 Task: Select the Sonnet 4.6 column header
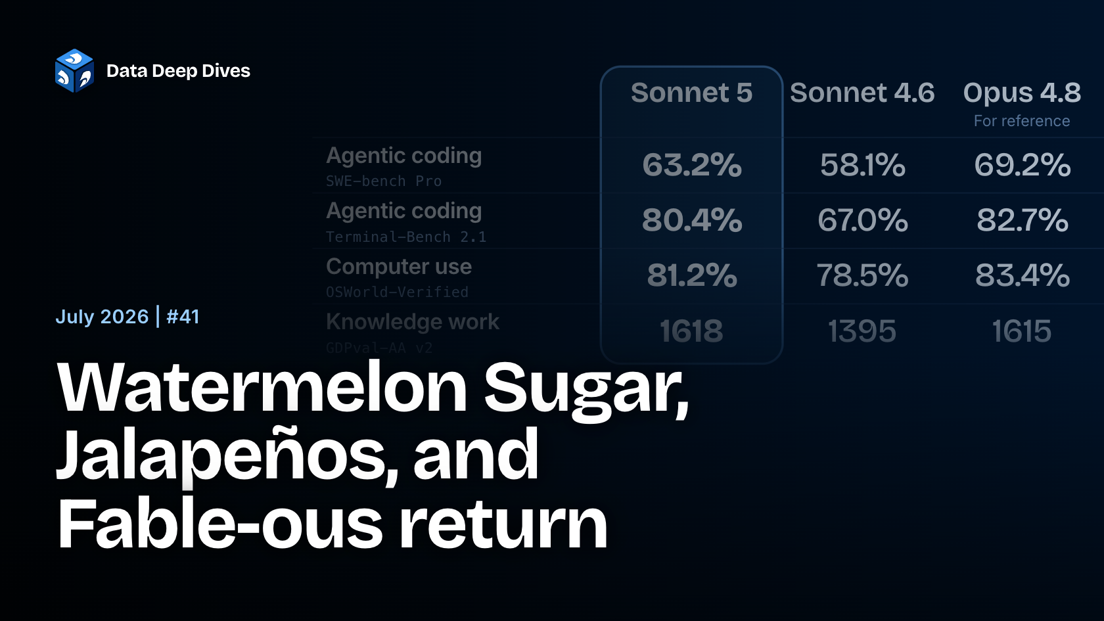pyautogui.click(x=862, y=93)
